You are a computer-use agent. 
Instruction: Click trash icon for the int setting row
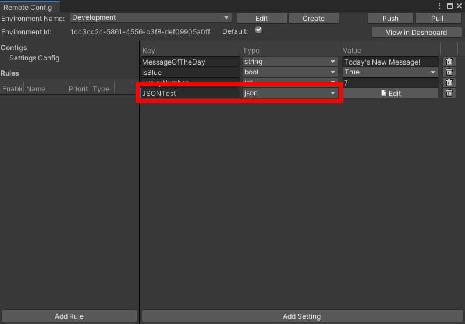tap(449, 83)
